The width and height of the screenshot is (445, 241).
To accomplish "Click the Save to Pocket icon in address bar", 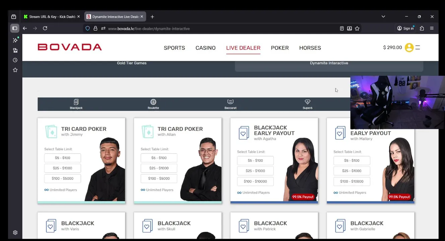I will point(349,28).
